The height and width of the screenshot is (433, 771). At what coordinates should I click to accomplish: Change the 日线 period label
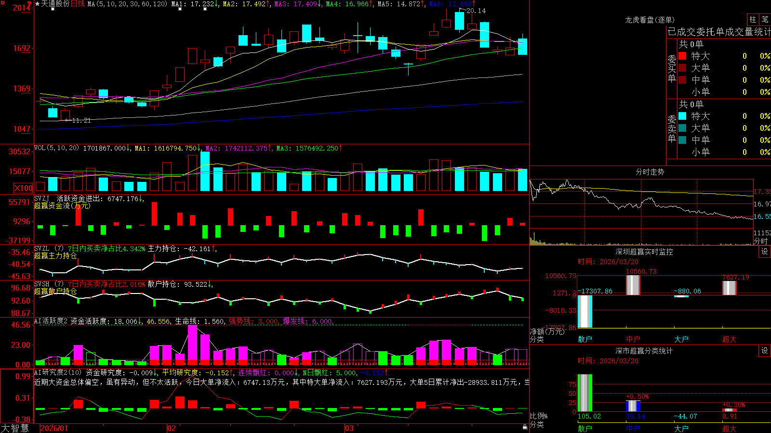[78, 4]
